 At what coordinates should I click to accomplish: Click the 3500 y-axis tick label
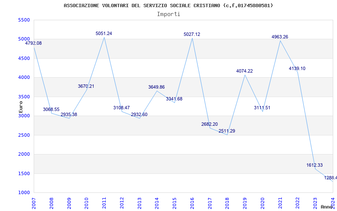pos(24,97)
